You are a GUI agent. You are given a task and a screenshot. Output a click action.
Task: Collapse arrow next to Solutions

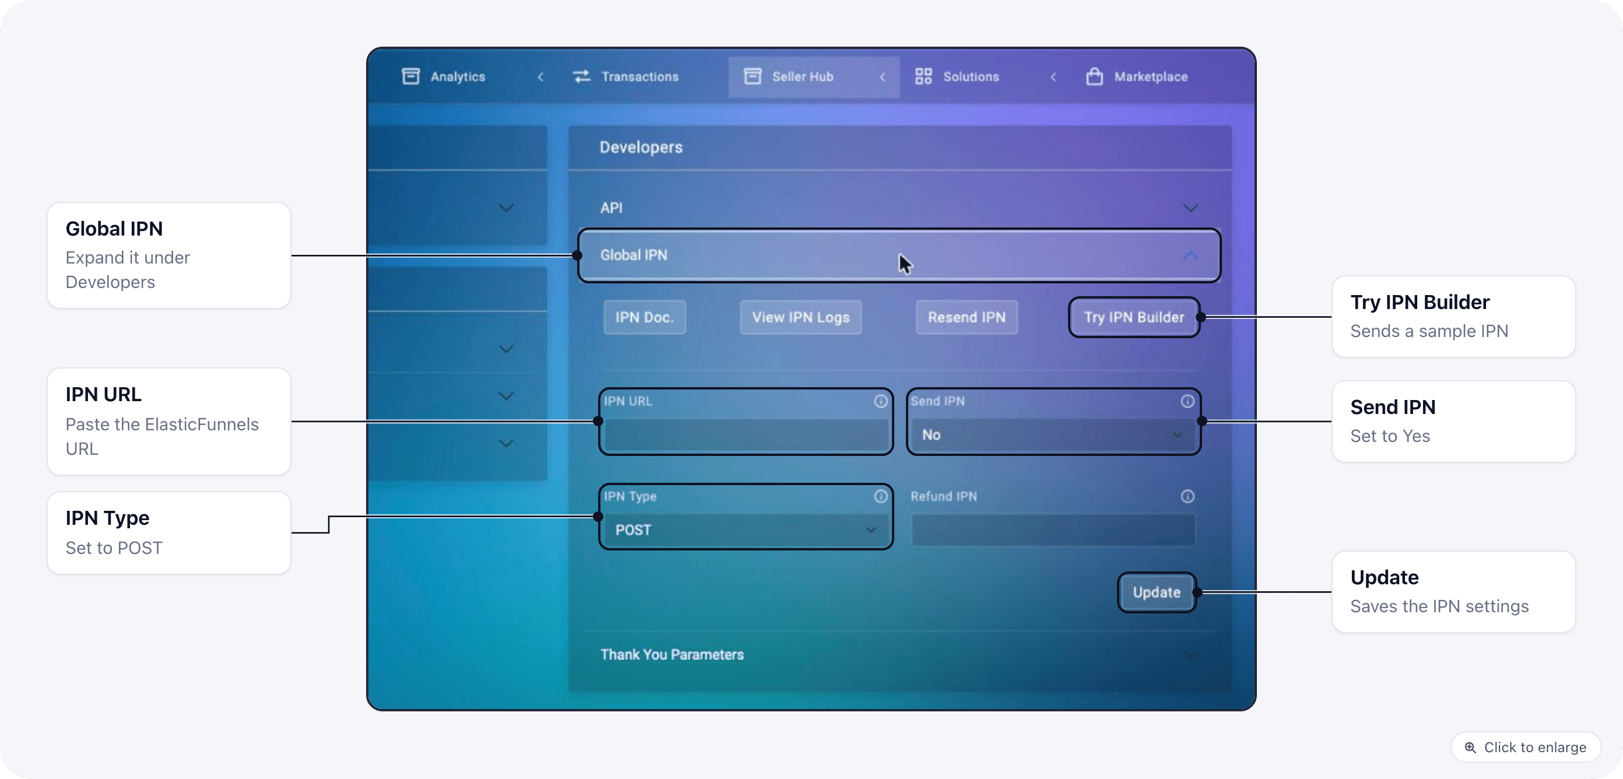click(1053, 76)
